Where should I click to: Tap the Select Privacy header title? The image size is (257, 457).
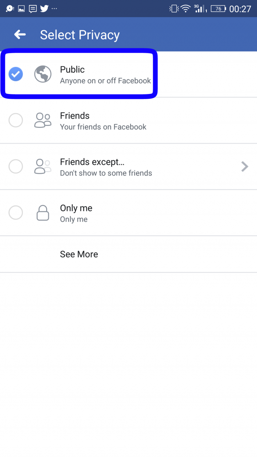(x=80, y=34)
